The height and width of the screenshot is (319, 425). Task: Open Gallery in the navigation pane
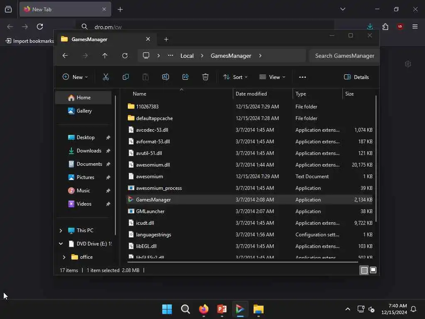pyautogui.click(x=83, y=110)
